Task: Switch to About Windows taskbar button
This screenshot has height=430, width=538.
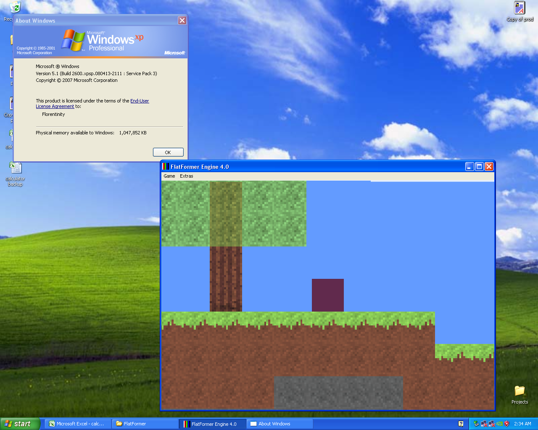Action: point(280,424)
